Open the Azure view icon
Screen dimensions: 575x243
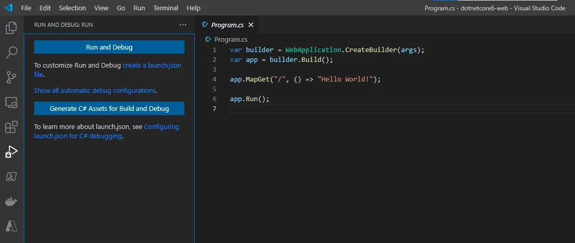pos(11,225)
